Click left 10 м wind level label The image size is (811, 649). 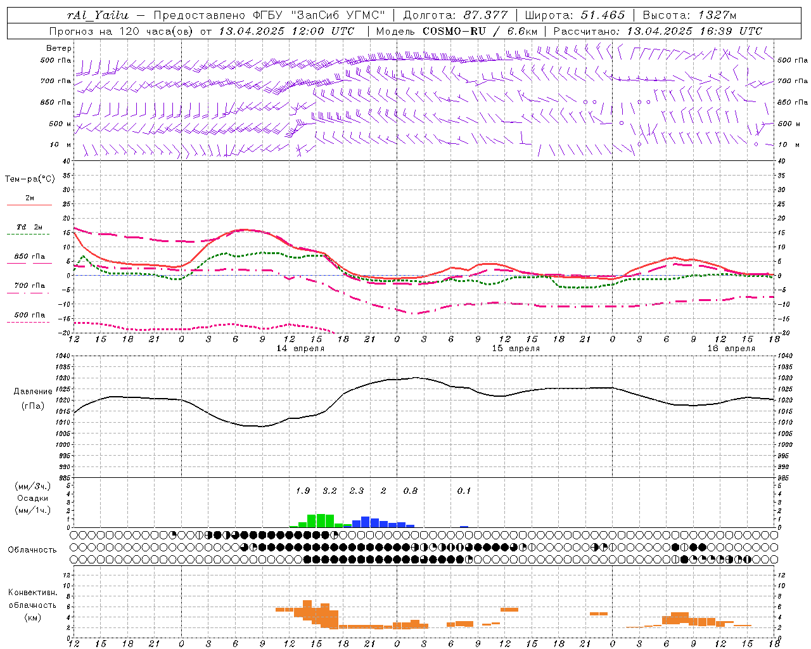tap(61, 145)
